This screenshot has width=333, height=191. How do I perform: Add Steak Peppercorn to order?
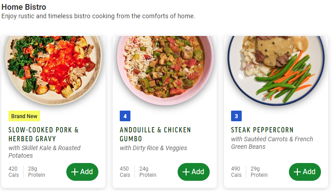pyautogui.click(x=305, y=172)
